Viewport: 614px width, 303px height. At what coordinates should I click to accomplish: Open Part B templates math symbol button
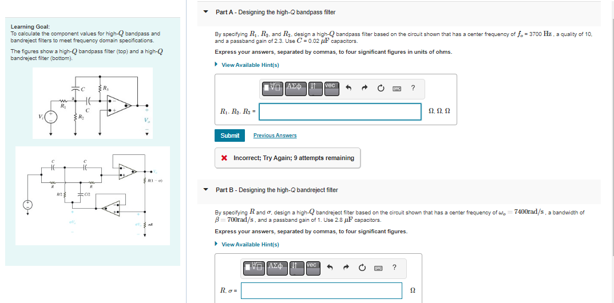point(254,268)
